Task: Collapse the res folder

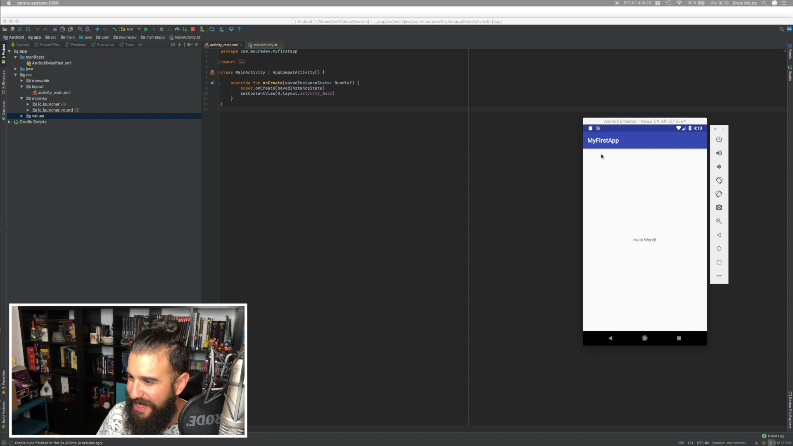Action: [15, 75]
